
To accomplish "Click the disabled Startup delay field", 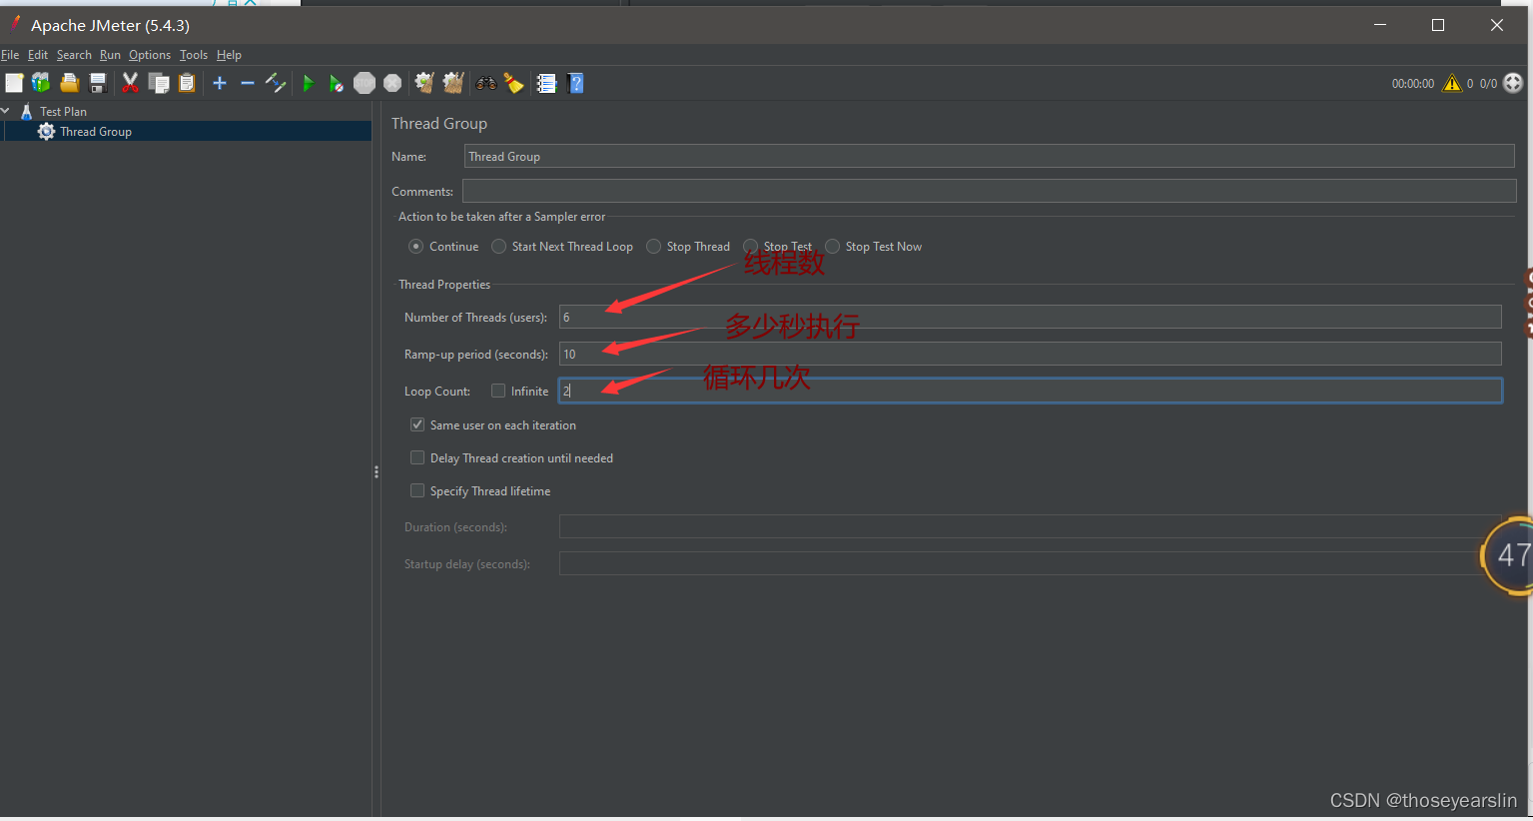I will [1030, 563].
